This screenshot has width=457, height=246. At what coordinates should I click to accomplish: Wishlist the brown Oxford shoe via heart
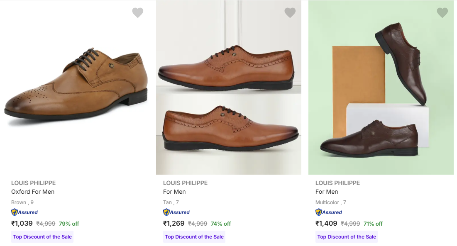coord(138,13)
